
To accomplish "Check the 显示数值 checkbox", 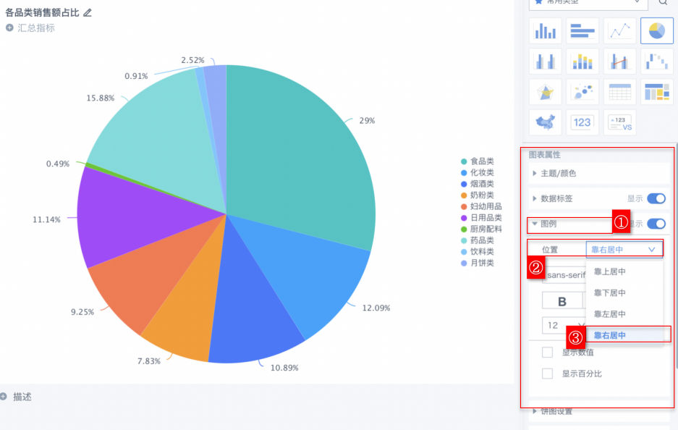I will click(x=548, y=353).
